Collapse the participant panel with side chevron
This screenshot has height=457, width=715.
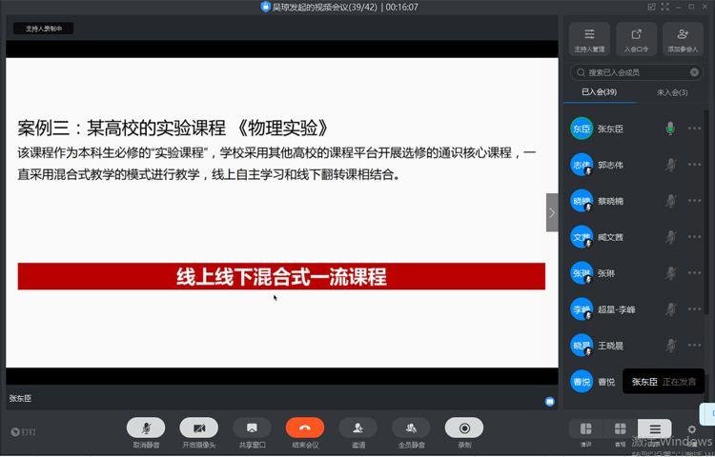(552, 212)
